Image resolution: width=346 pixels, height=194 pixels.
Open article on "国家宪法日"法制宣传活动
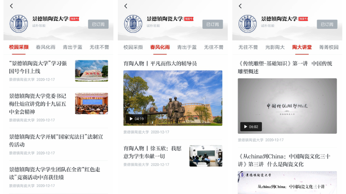point(56,141)
